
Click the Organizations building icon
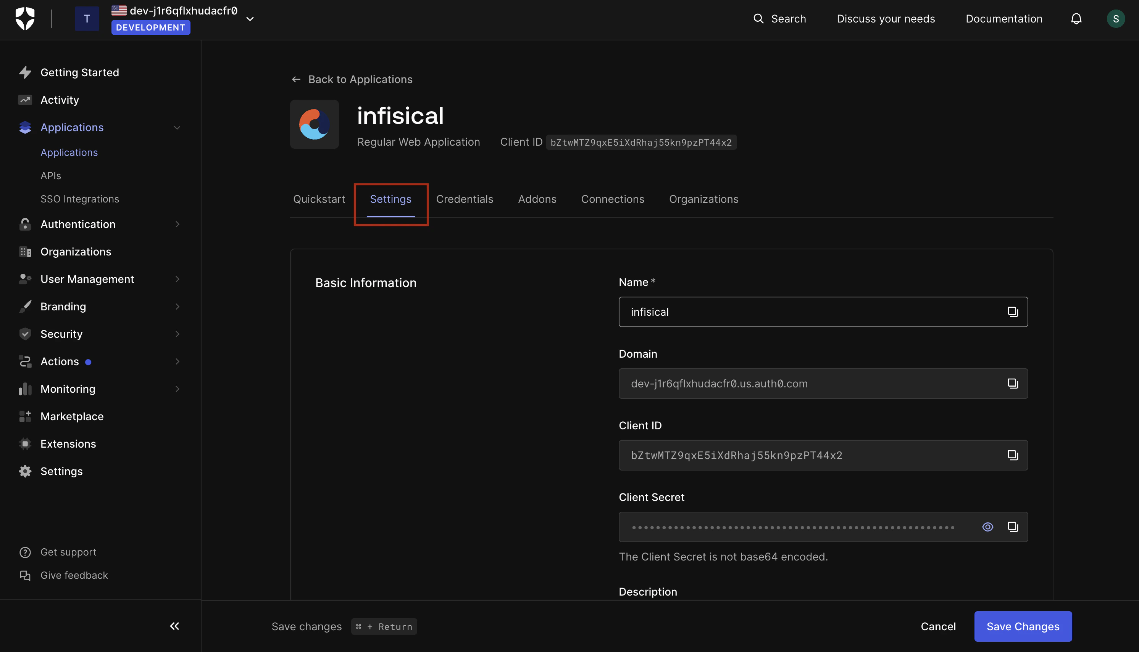[x=25, y=252]
